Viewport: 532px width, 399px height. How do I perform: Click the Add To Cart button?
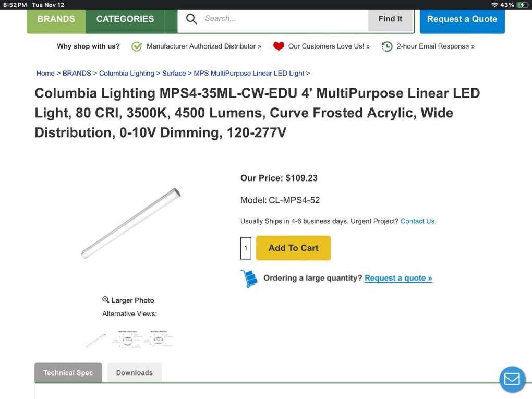293,248
